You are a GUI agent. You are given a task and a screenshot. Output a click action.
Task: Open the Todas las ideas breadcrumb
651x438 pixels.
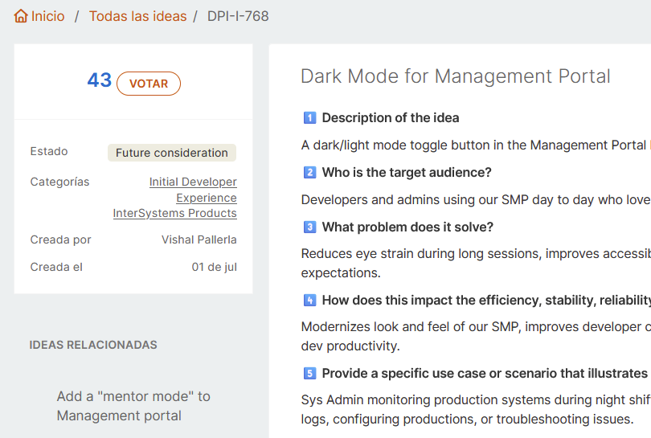point(137,16)
